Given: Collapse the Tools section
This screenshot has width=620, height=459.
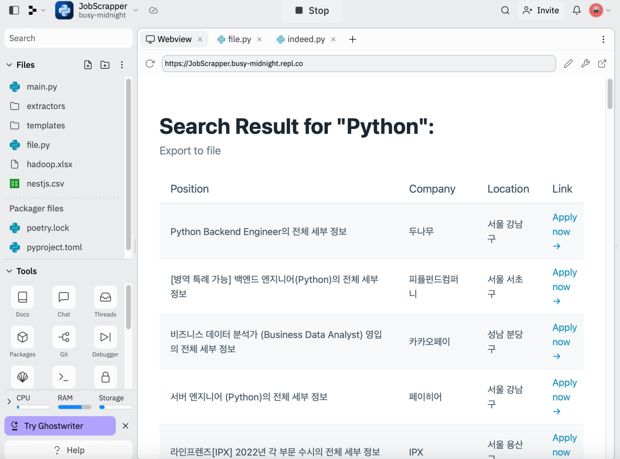Looking at the screenshot, I should click(x=9, y=271).
